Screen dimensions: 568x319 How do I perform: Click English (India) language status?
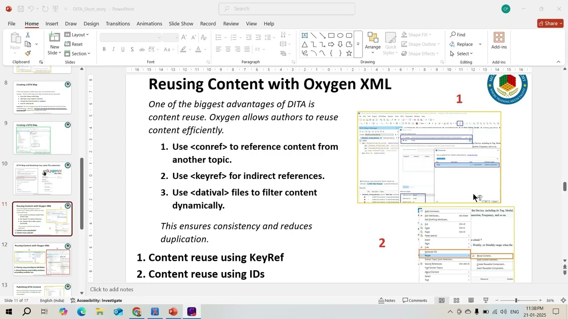(x=52, y=300)
